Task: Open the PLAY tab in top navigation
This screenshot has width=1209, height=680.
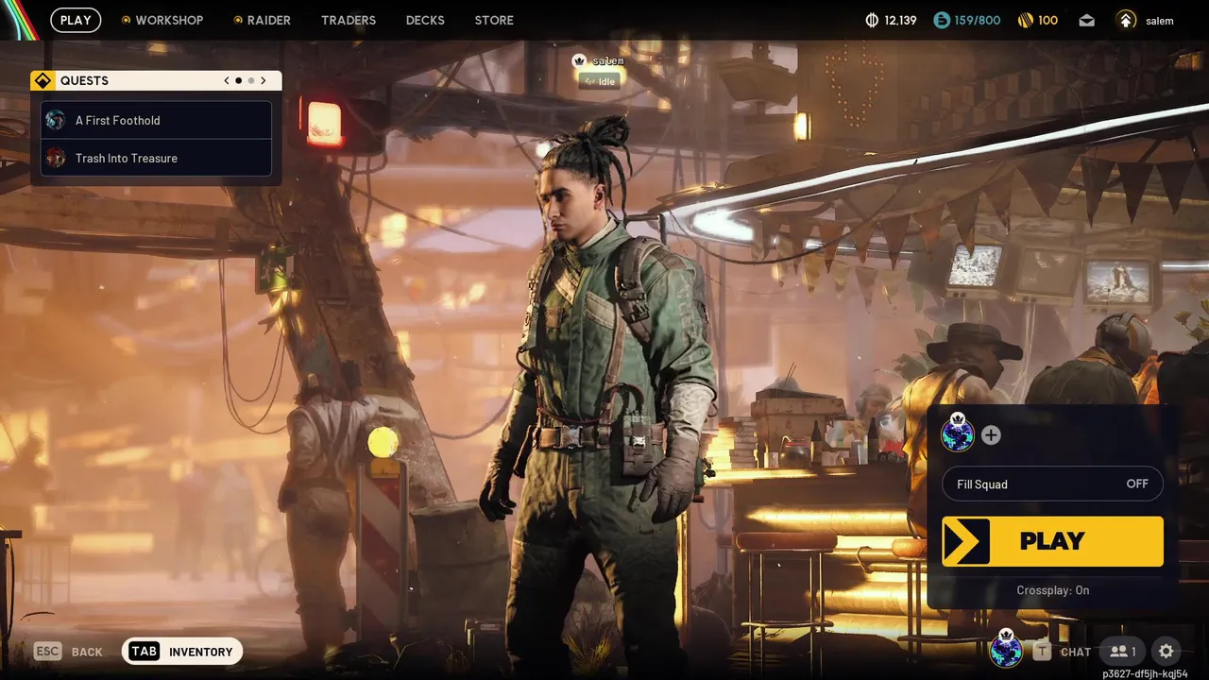Action: point(76,20)
